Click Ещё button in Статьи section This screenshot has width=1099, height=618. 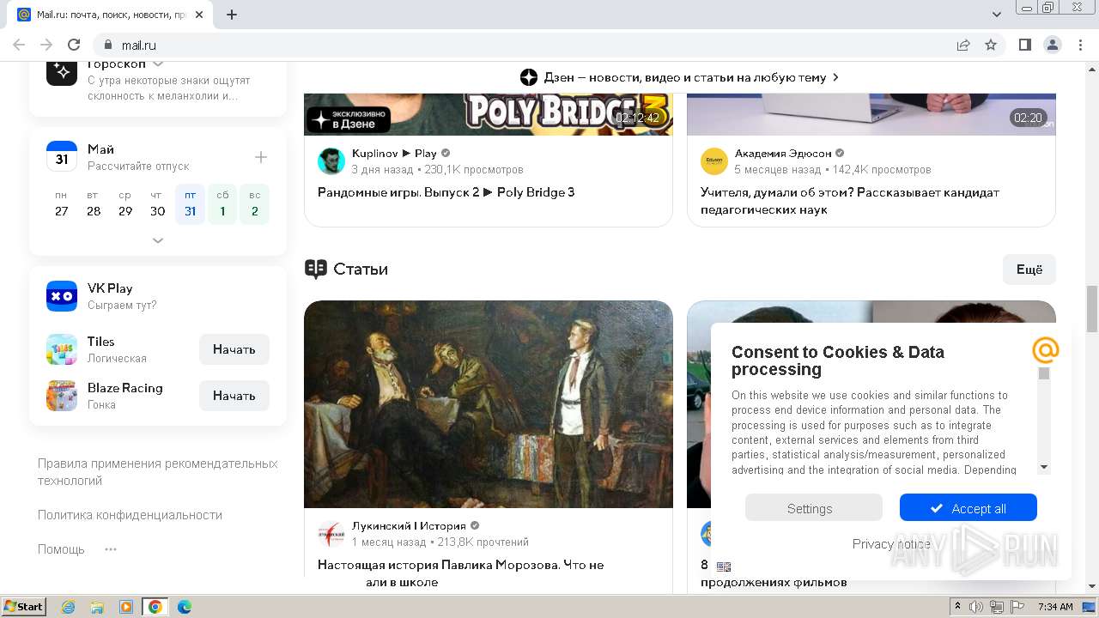[x=1029, y=270]
